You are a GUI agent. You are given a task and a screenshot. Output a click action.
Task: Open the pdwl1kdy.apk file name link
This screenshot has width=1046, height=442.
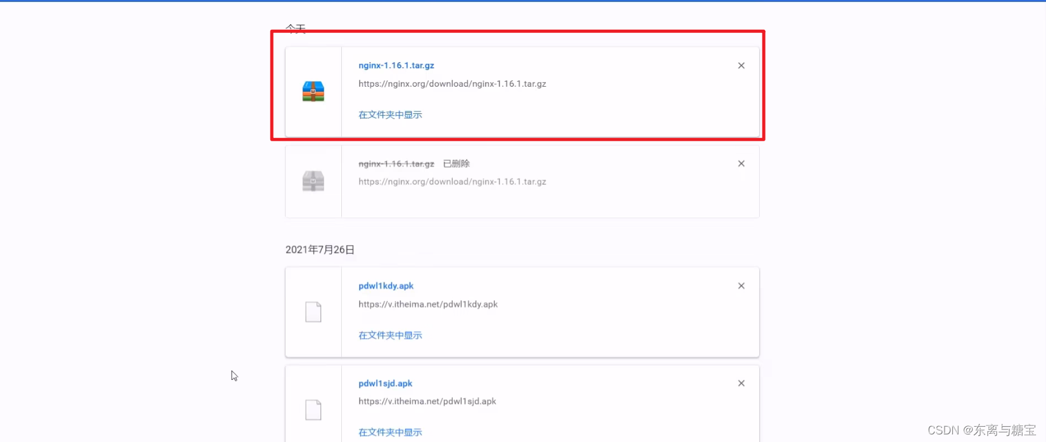pyautogui.click(x=386, y=286)
